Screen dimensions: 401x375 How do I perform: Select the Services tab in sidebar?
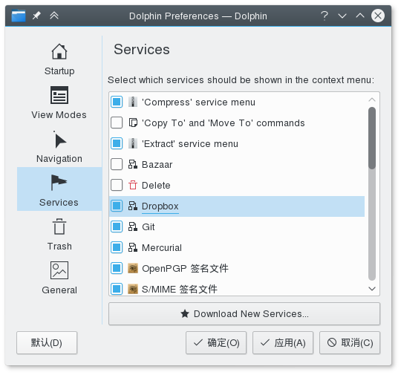coord(59,189)
